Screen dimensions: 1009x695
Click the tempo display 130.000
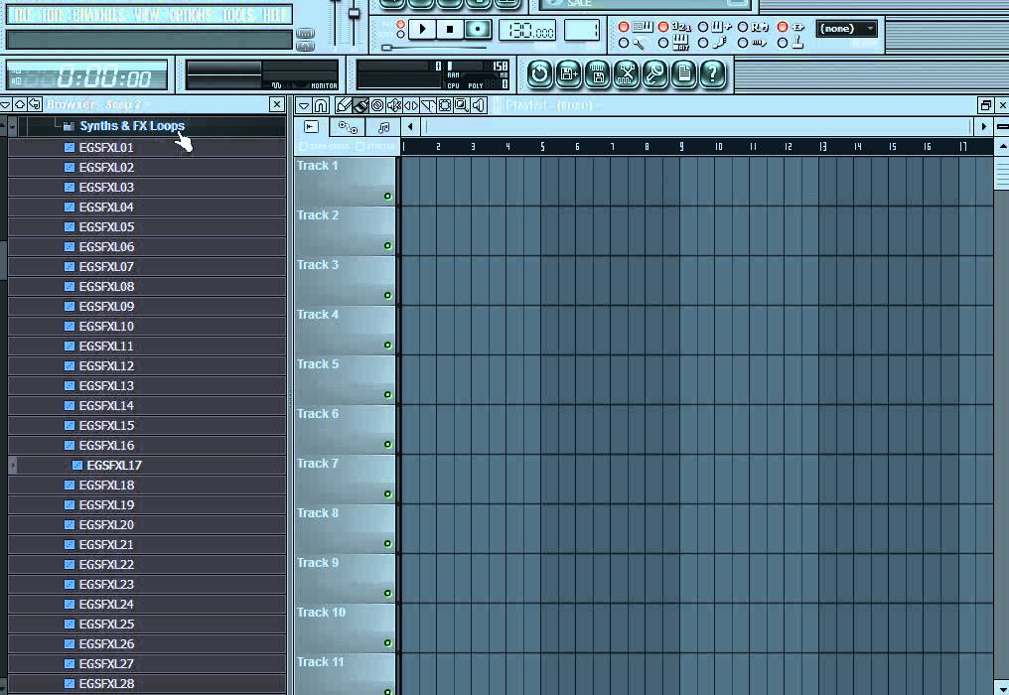pyautogui.click(x=527, y=30)
